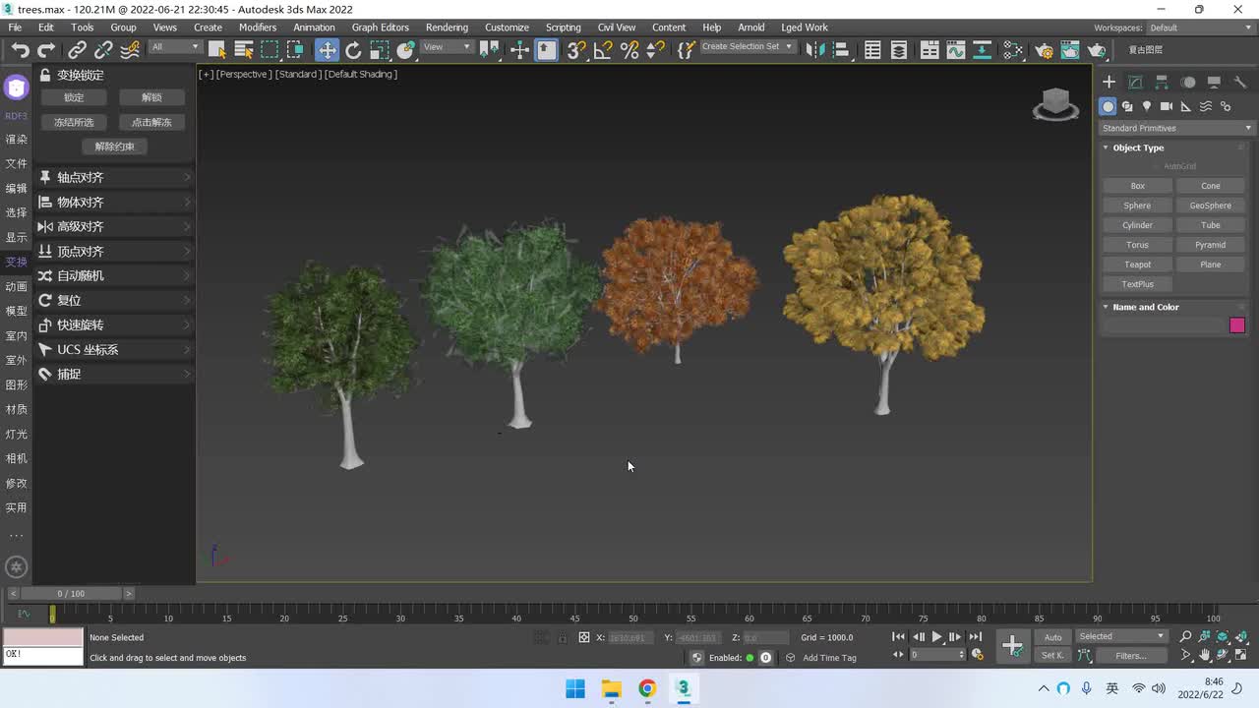Select the Move tool in toolbar
The image size is (1259, 708).
(x=327, y=50)
